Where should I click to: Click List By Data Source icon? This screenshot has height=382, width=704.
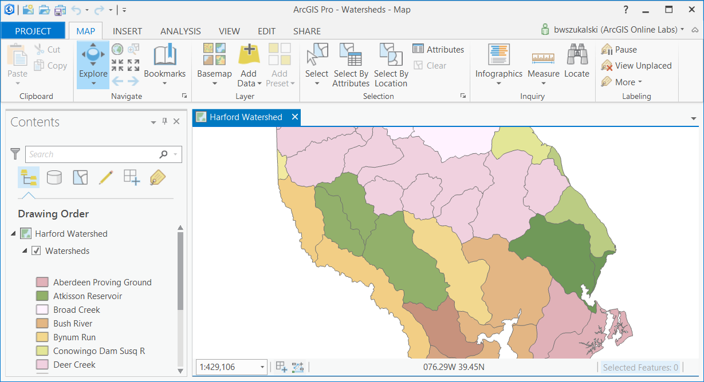54,177
